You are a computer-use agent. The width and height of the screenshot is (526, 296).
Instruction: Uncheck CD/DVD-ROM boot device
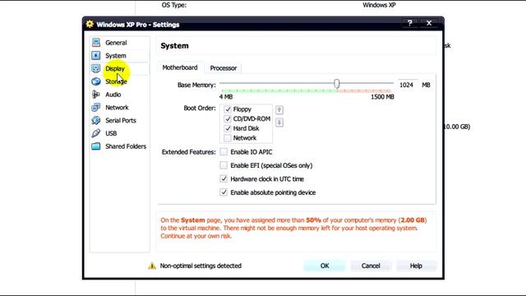228,118
